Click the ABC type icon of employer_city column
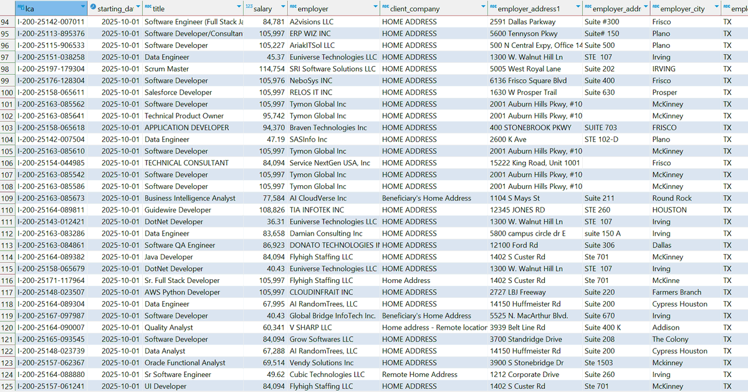748x392 pixels. click(x=656, y=7)
